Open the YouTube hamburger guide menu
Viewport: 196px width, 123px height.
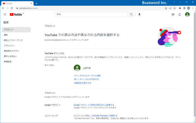click(x=5, y=14)
